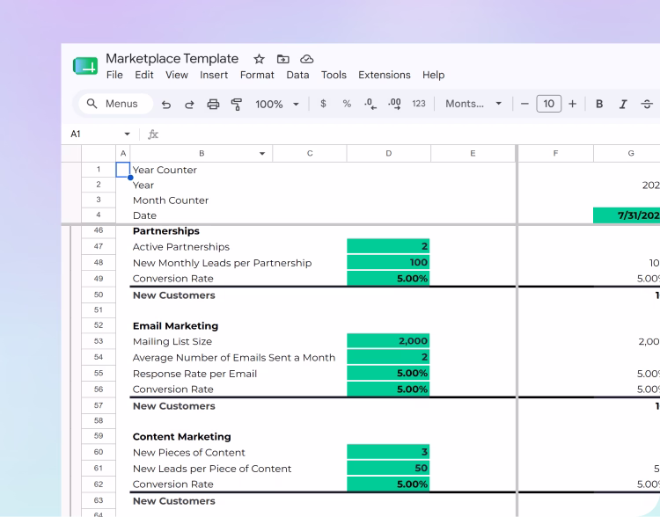Click the plus to increase font size
660x517 pixels.
coord(573,104)
